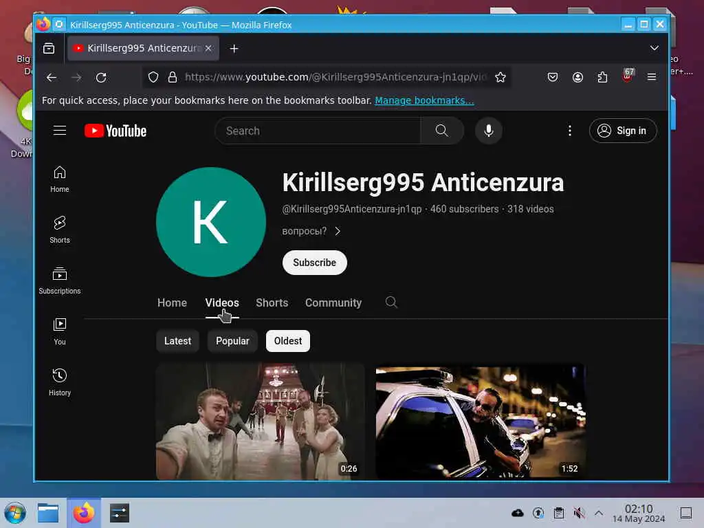Screen dimensions: 704x528
Task: Switch to channel Shorts tab
Action: pyautogui.click(x=272, y=302)
